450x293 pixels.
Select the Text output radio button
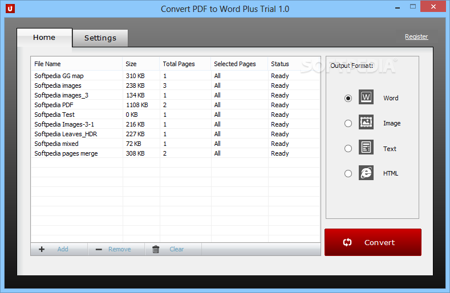[348, 148]
